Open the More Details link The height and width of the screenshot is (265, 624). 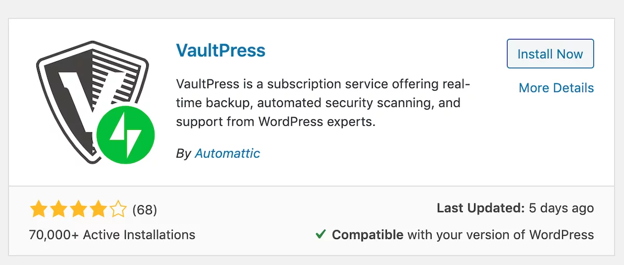[556, 88]
